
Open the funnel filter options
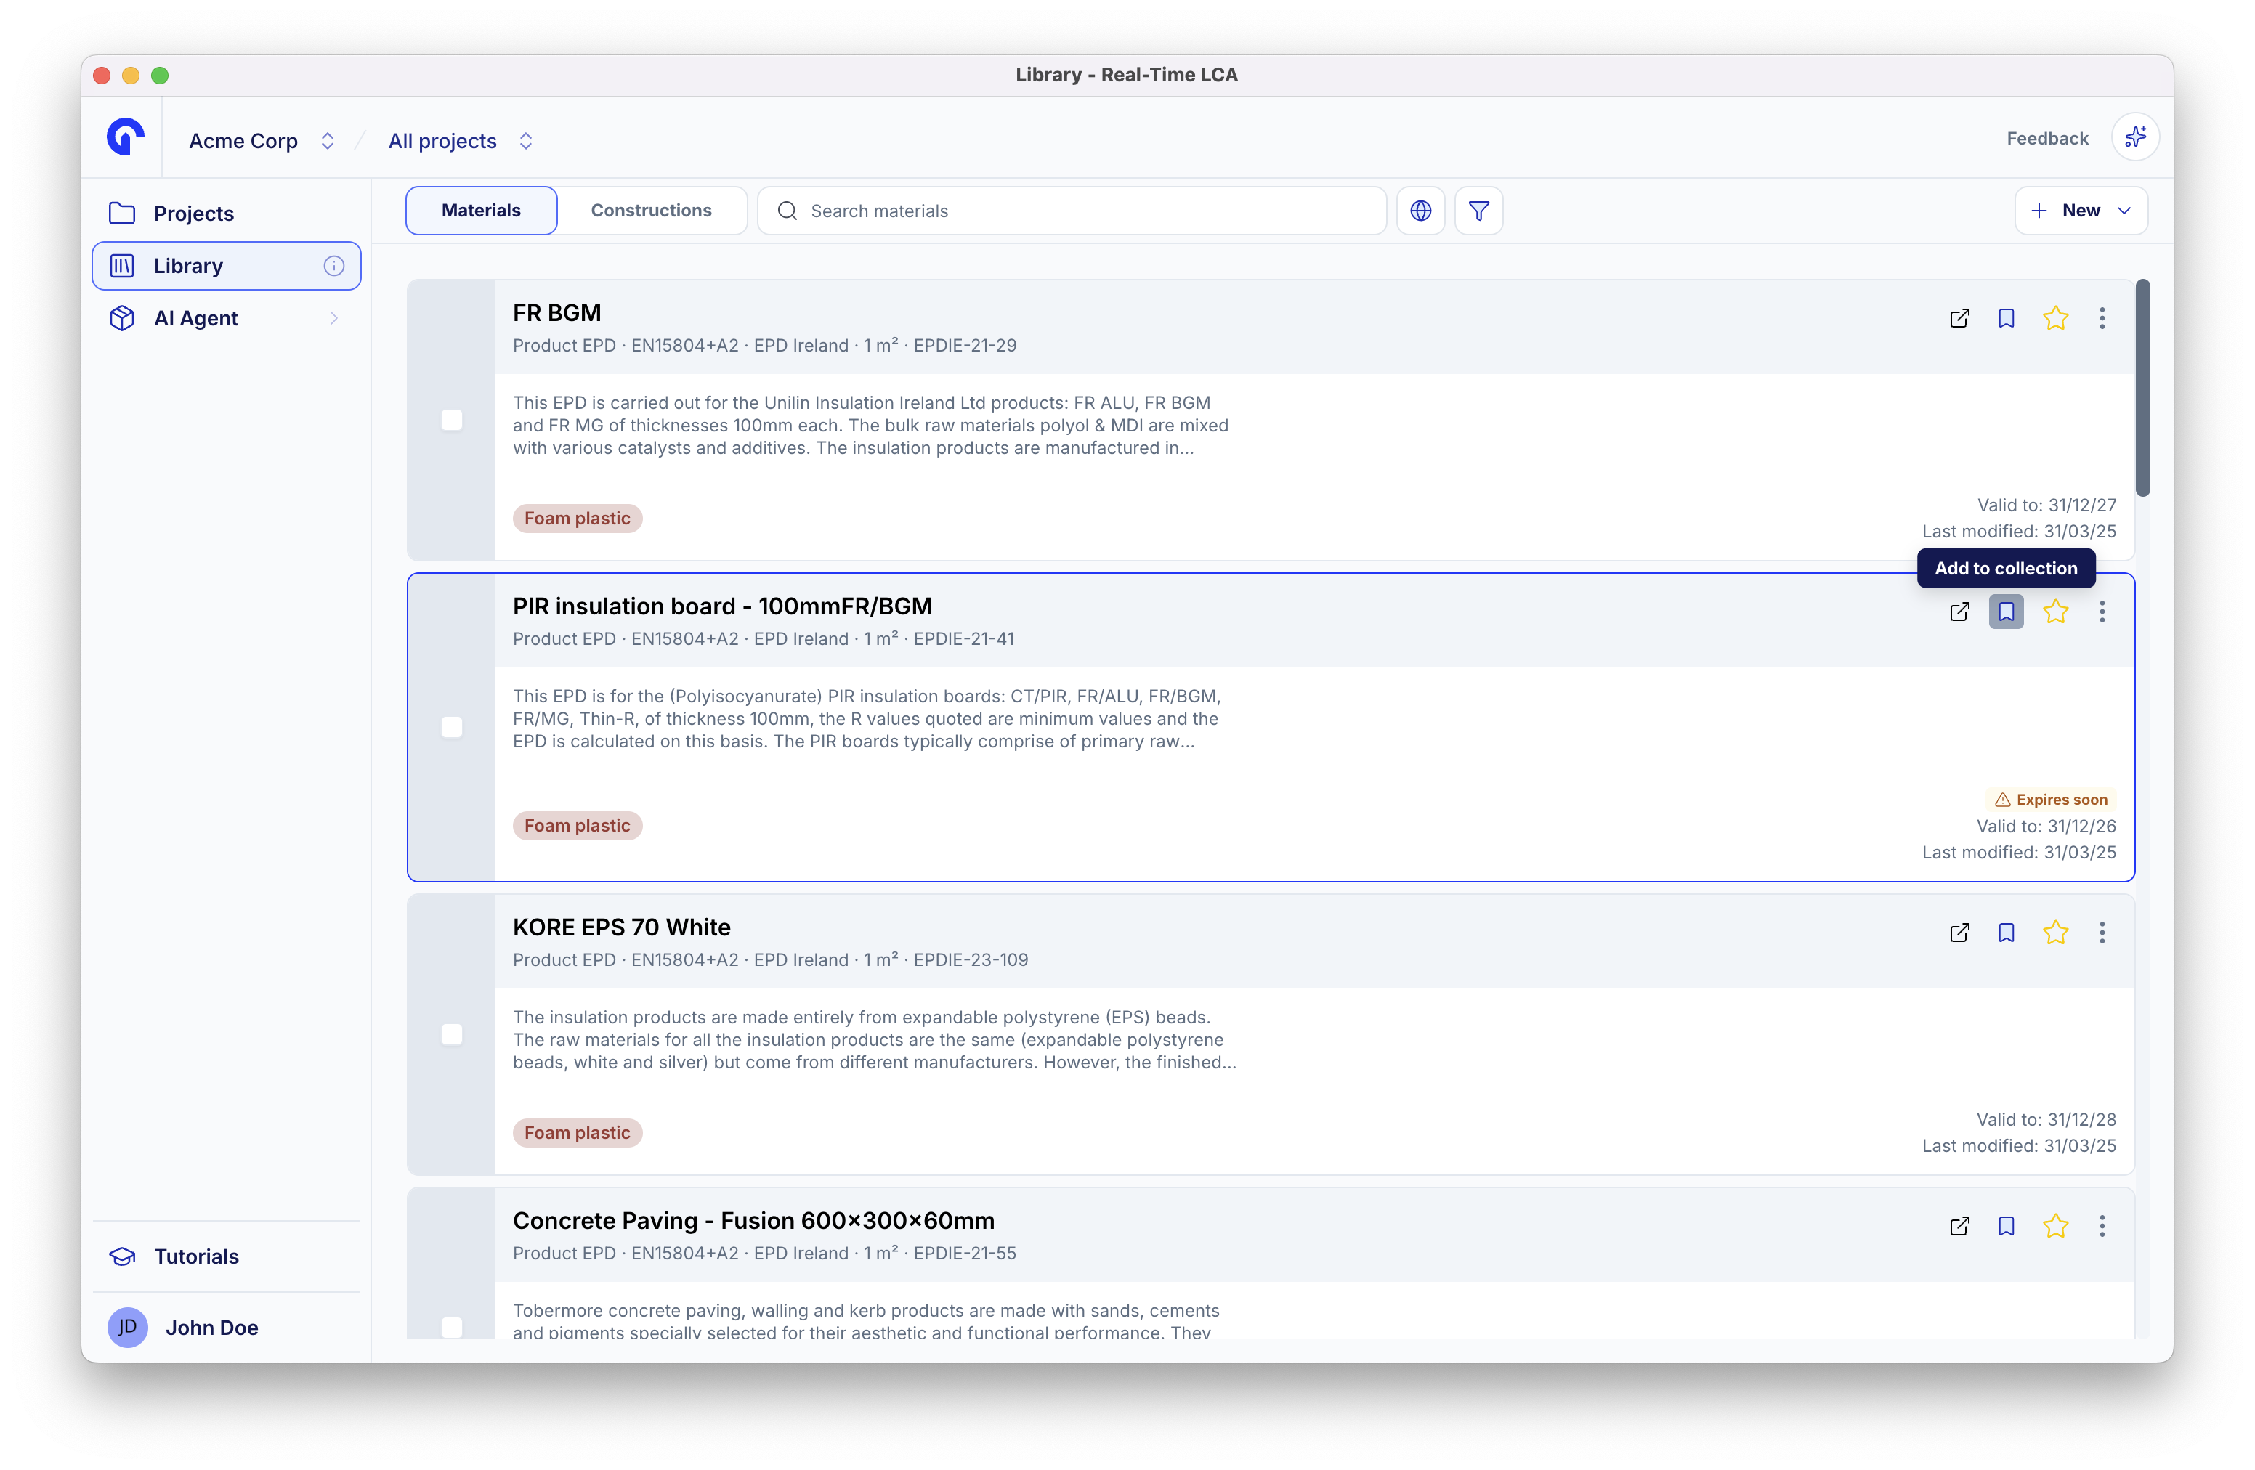(x=1478, y=211)
